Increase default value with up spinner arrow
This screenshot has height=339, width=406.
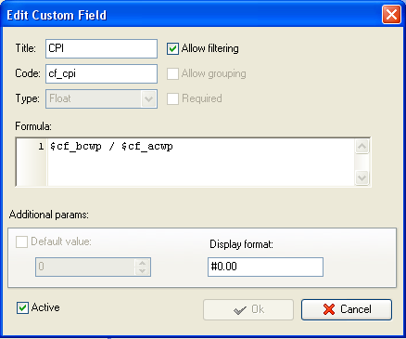[142, 263]
